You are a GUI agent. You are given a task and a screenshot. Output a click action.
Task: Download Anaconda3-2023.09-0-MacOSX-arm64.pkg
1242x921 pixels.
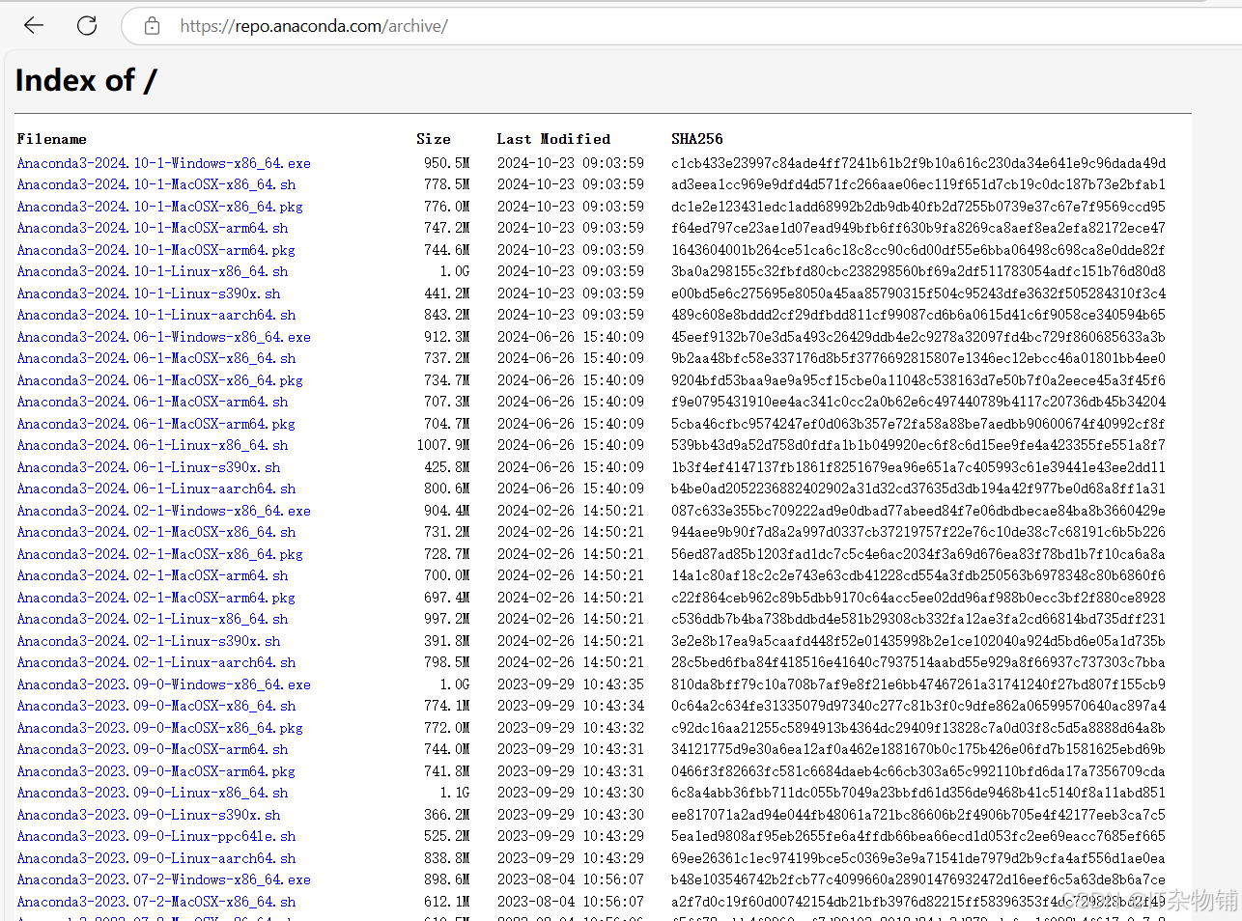155,771
